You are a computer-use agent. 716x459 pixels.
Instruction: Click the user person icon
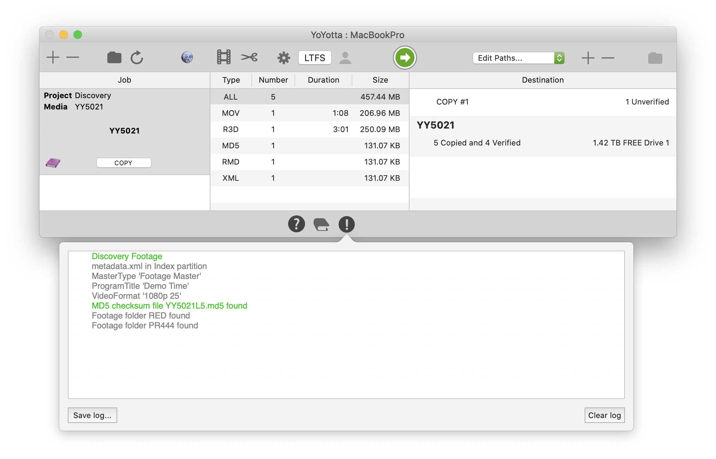[345, 58]
